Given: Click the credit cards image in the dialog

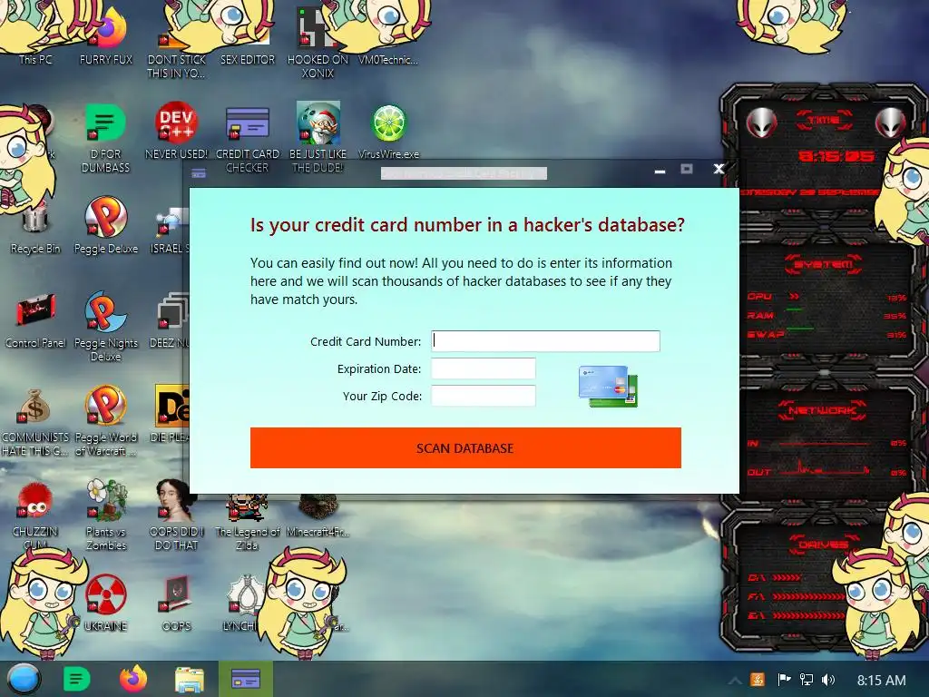Looking at the screenshot, I should click(609, 387).
